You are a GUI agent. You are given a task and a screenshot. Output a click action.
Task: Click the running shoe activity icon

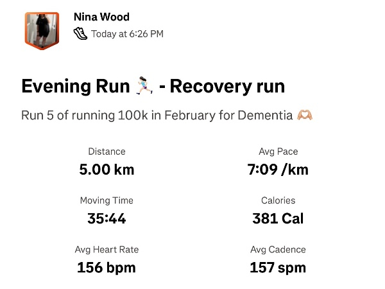[x=80, y=33]
